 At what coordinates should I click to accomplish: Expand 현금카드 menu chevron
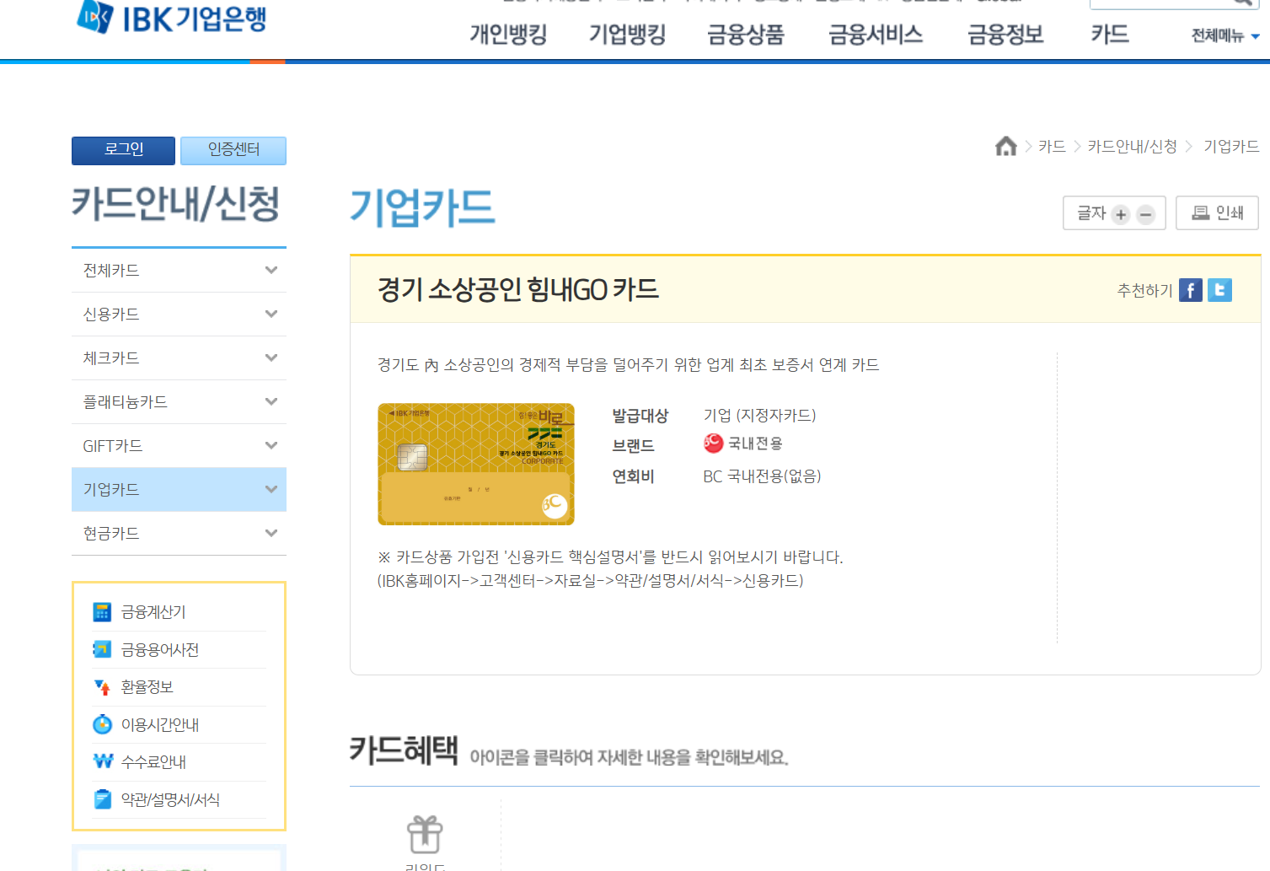click(271, 533)
